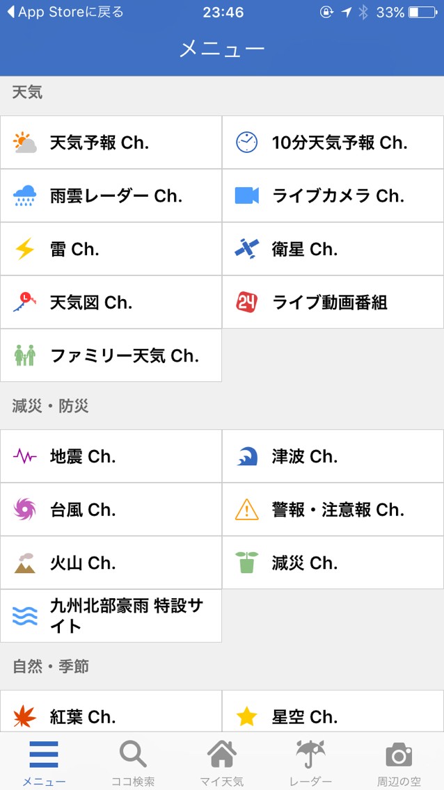Open the red 24 live video icon
Image resolution: width=444 pixels, height=790 pixels.
(246, 302)
